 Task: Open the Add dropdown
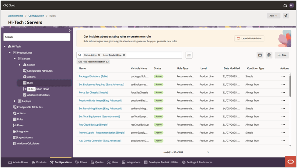273,16
